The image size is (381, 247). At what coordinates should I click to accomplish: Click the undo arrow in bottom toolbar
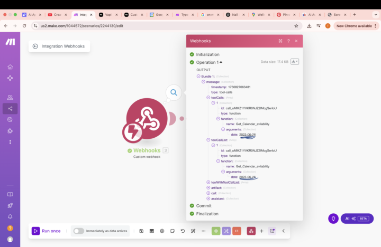pyautogui.click(x=183, y=231)
